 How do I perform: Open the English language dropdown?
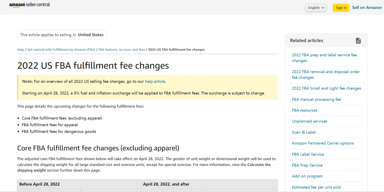[316, 8]
